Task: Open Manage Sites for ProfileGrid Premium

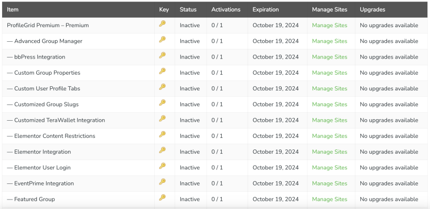Action: coord(329,25)
